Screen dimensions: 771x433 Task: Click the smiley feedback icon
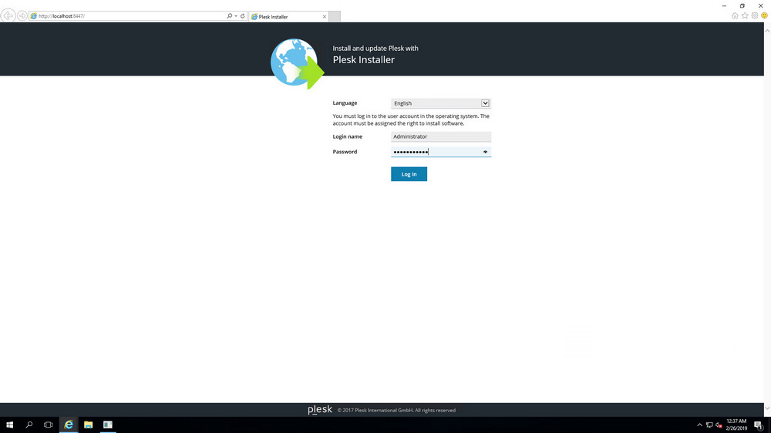click(764, 15)
